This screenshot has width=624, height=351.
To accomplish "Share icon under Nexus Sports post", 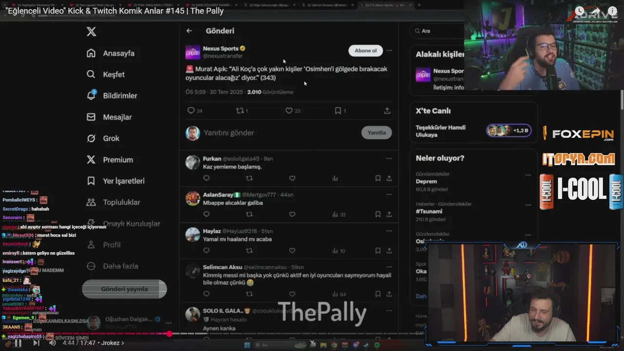I will [x=387, y=111].
